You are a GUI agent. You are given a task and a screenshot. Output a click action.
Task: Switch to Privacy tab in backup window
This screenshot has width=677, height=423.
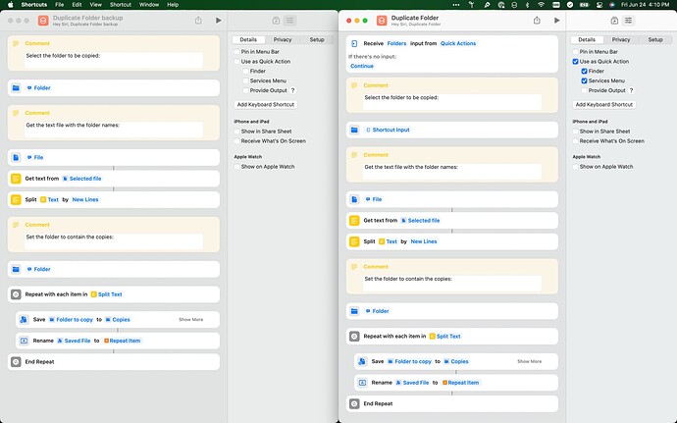point(283,40)
